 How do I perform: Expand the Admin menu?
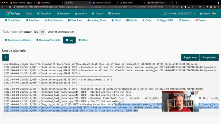point(81,13)
